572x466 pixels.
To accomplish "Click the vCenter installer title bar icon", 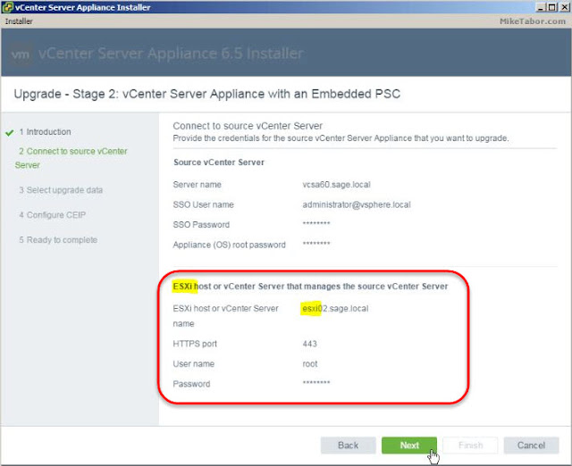I will pyautogui.click(x=7, y=7).
